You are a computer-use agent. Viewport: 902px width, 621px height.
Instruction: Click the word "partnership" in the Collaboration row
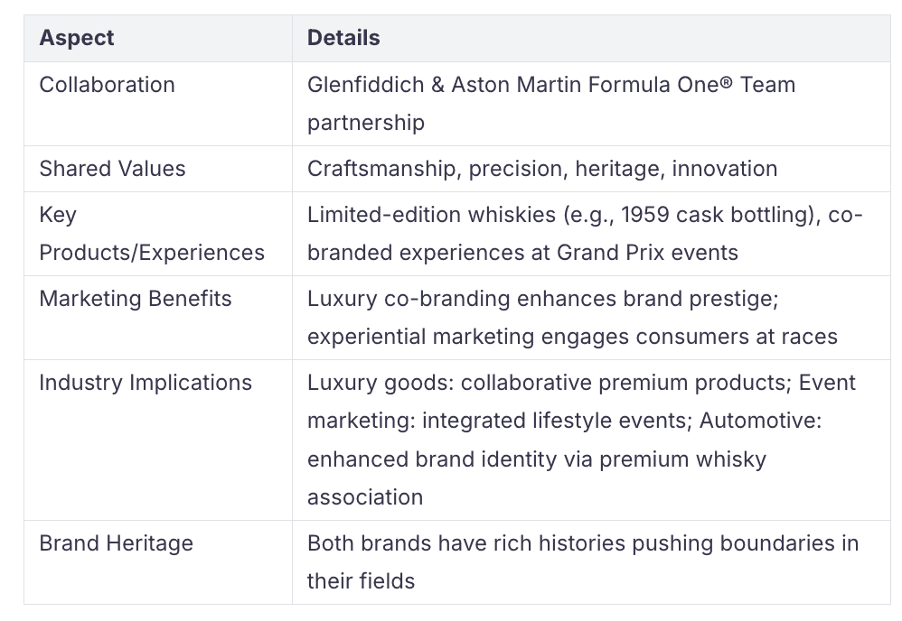(365, 123)
